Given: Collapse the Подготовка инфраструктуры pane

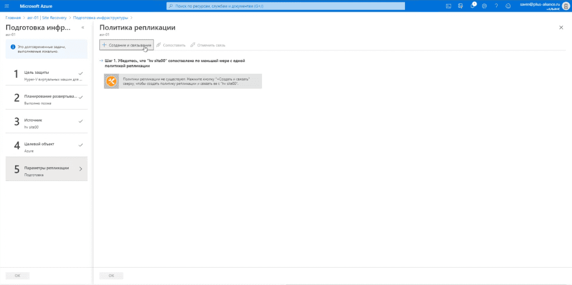Looking at the screenshot, I should pyautogui.click(x=83, y=28).
